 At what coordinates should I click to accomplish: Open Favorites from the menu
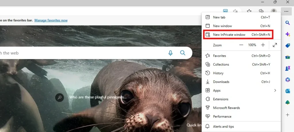[x=241, y=56]
